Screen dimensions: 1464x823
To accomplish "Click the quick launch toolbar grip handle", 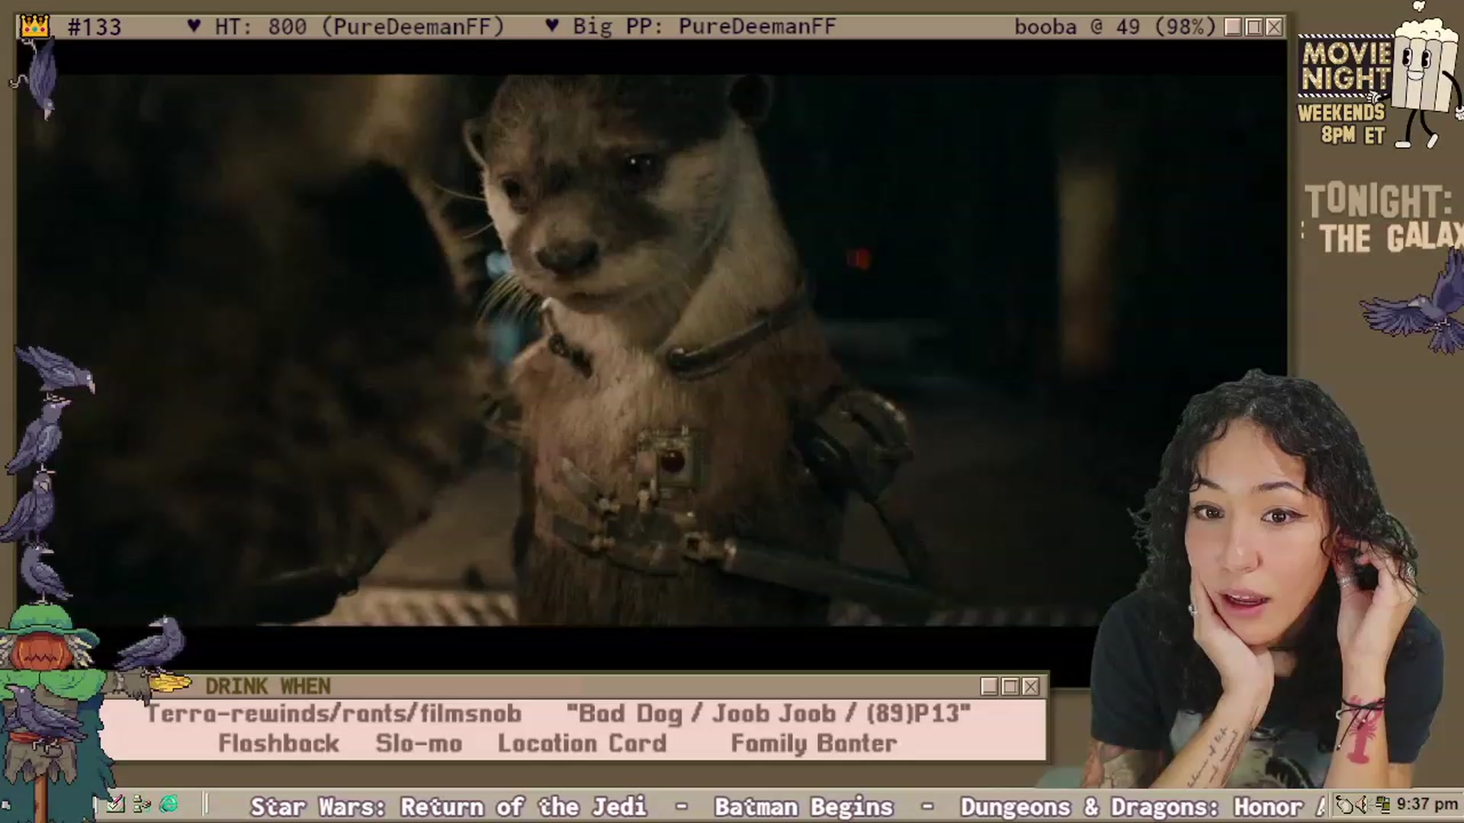I will (205, 804).
